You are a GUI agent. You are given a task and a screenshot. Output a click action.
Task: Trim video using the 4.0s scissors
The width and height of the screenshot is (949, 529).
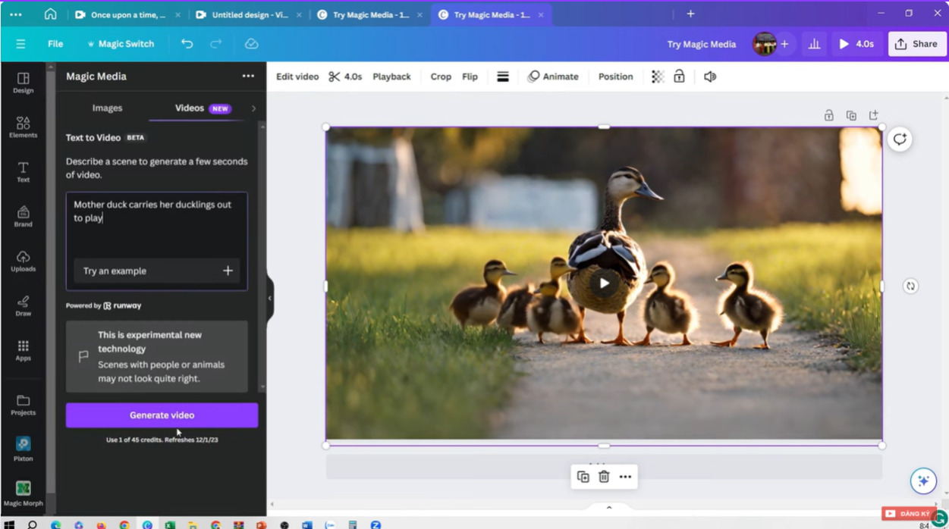click(345, 77)
